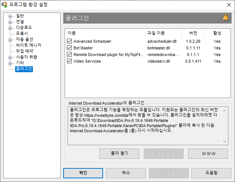Screen dimensions: 235x182
Task: Click the Advanced Scheduler plugin name
Action: 92,41
